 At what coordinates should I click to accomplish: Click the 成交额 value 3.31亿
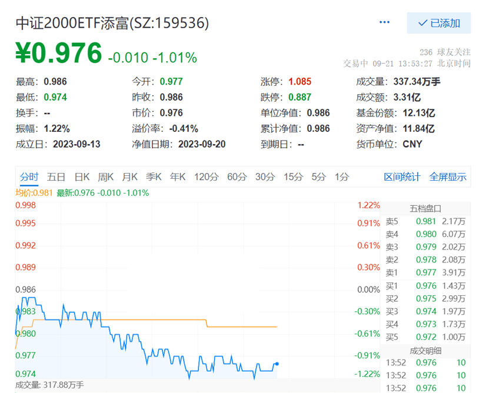(407, 97)
